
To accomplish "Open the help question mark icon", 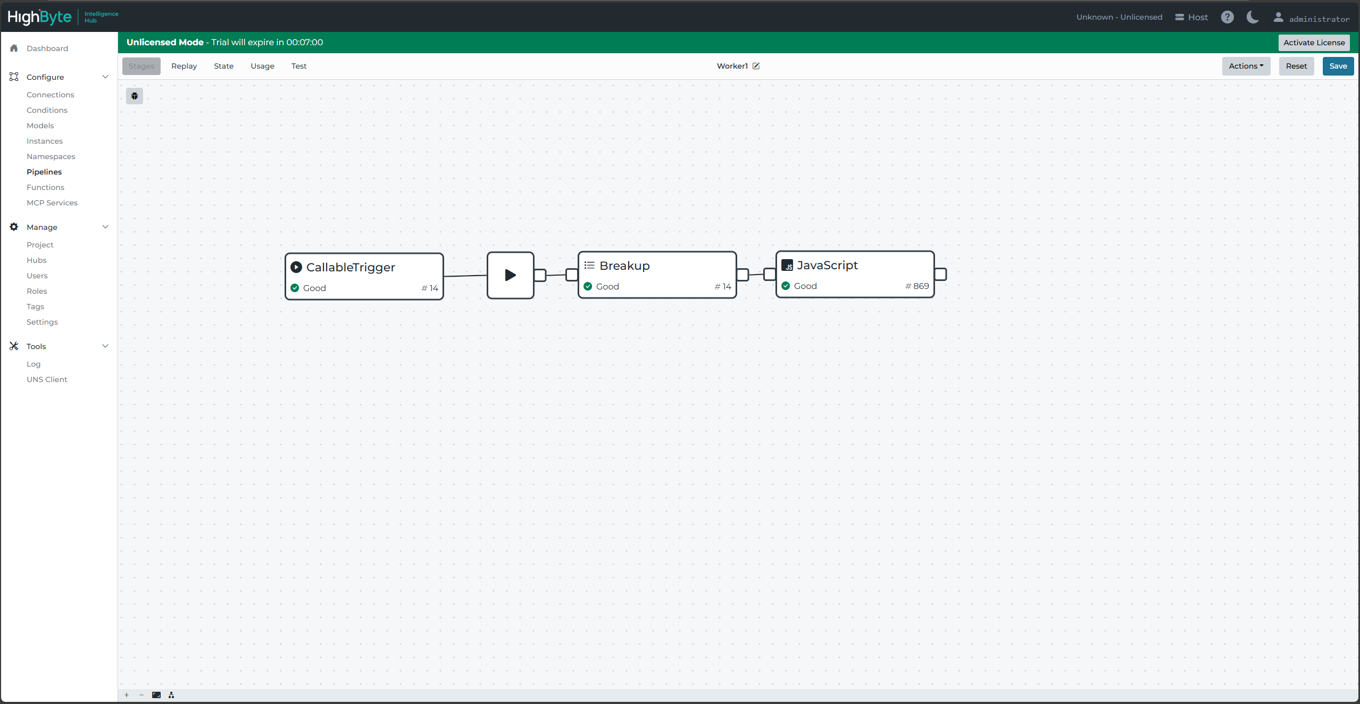I will pyautogui.click(x=1227, y=17).
